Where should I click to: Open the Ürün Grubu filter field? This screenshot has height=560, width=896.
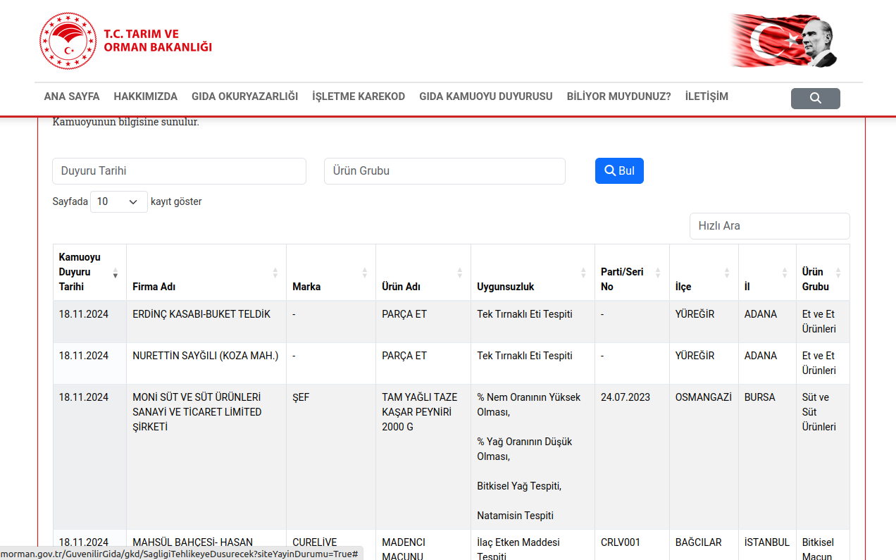click(x=444, y=171)
